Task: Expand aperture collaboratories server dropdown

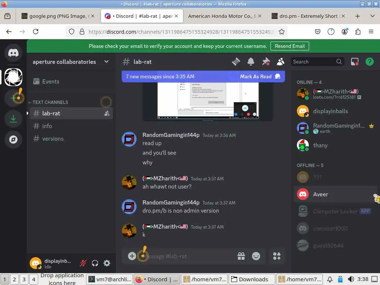Action: point(107,62)
